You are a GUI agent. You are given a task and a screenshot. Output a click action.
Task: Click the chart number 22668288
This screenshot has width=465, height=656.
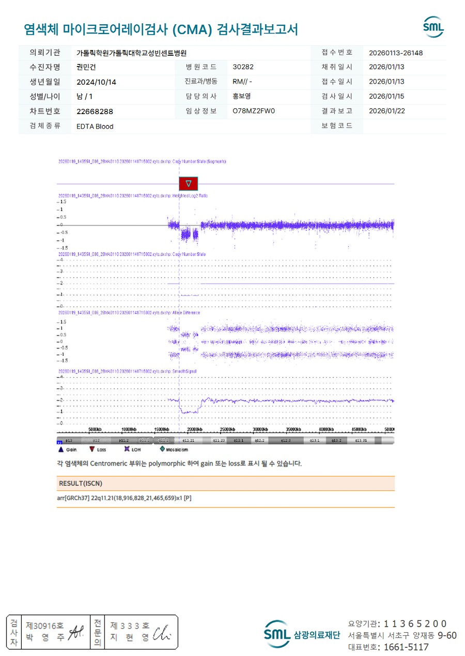(95, 111)
